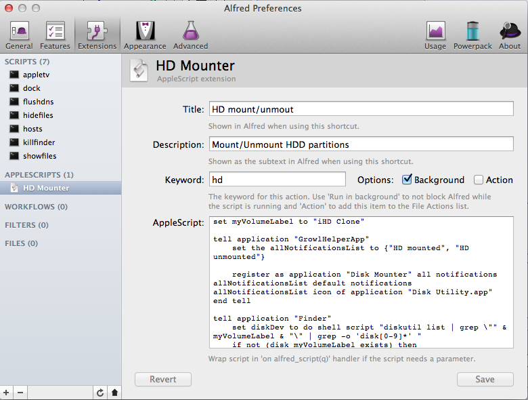Click the HD Mounter heading text

click(x=196, y=66)
